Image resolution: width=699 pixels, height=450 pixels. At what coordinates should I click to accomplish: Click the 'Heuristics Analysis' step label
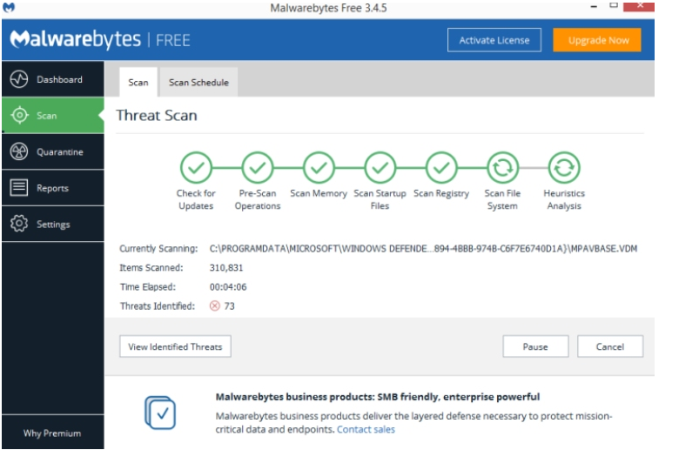564,199
